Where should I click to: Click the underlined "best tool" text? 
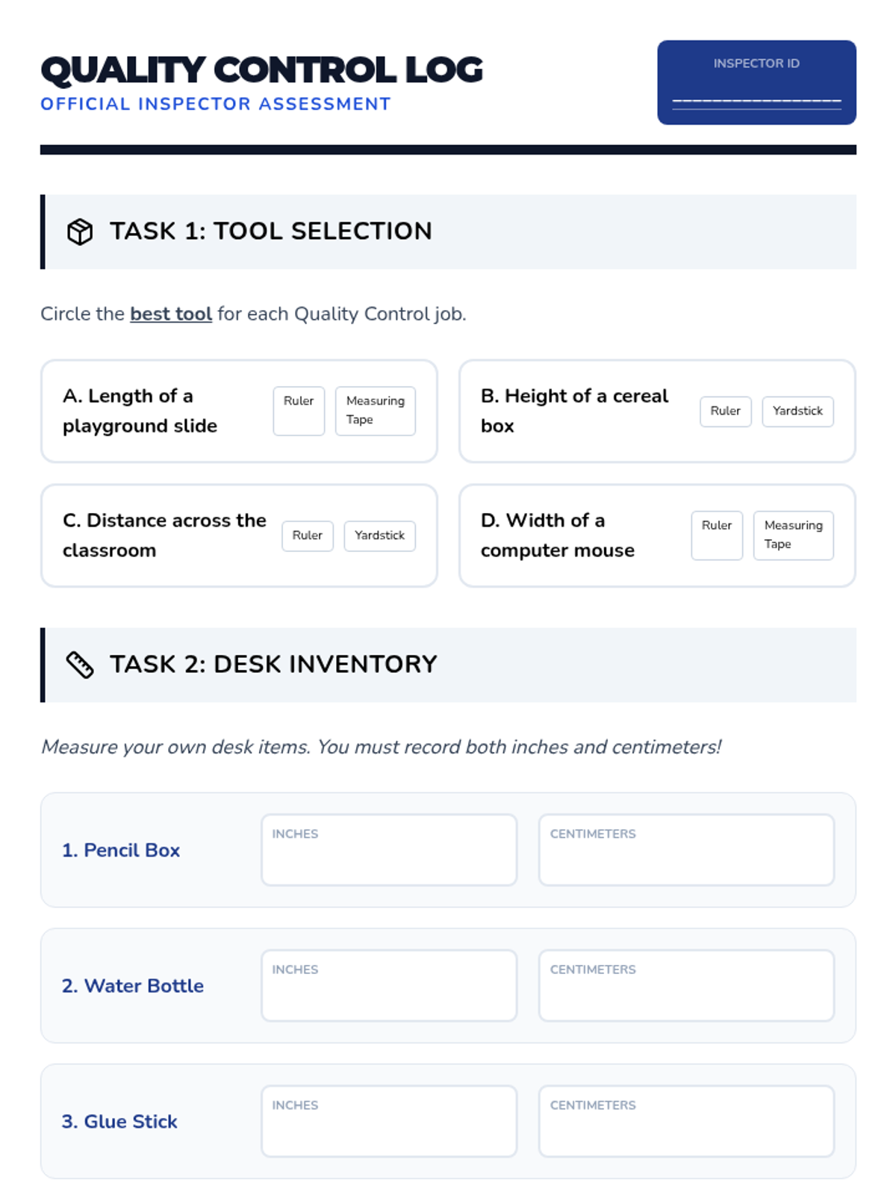click(x=171, y=314)
